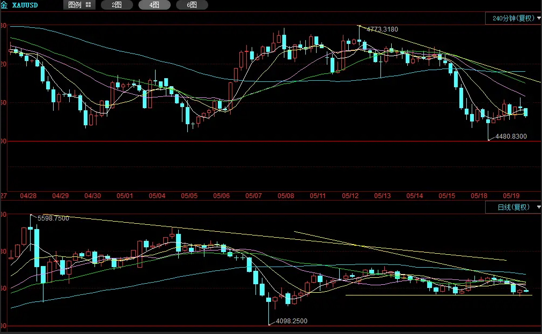This screenshot has width=542, height=334.
Task: Select the 4480.8300 low price marker
Action: (x=511, y=136)
